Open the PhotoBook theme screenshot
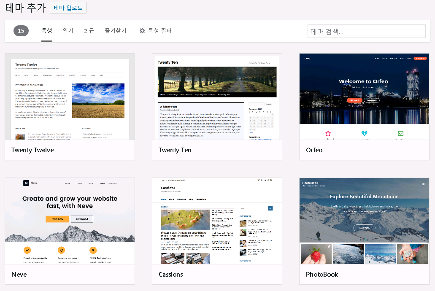This screenshot has width=435, height=291. pos(364,221)
